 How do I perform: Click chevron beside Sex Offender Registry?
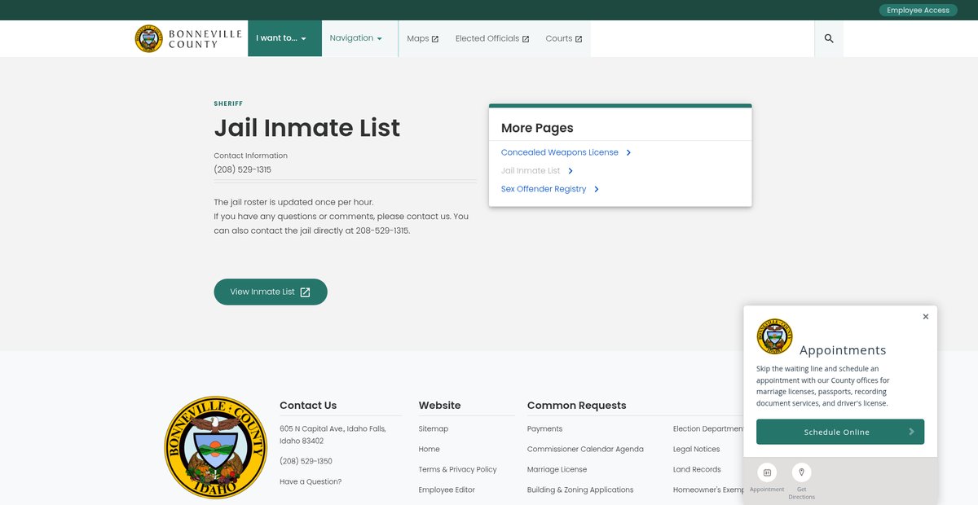click(x=597, y=189)
